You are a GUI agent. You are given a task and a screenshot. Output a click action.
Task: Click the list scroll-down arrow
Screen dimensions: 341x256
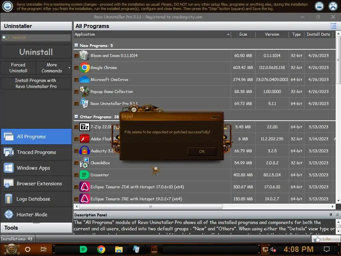point(338,201)
